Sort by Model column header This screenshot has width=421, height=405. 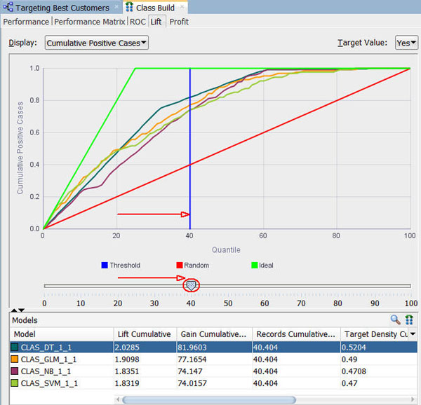[x=62, y=334]
